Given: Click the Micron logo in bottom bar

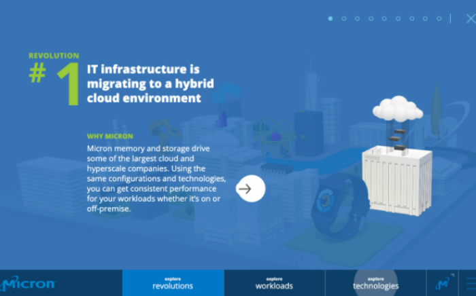Looking at the screenshot, I should pos(28,284).
